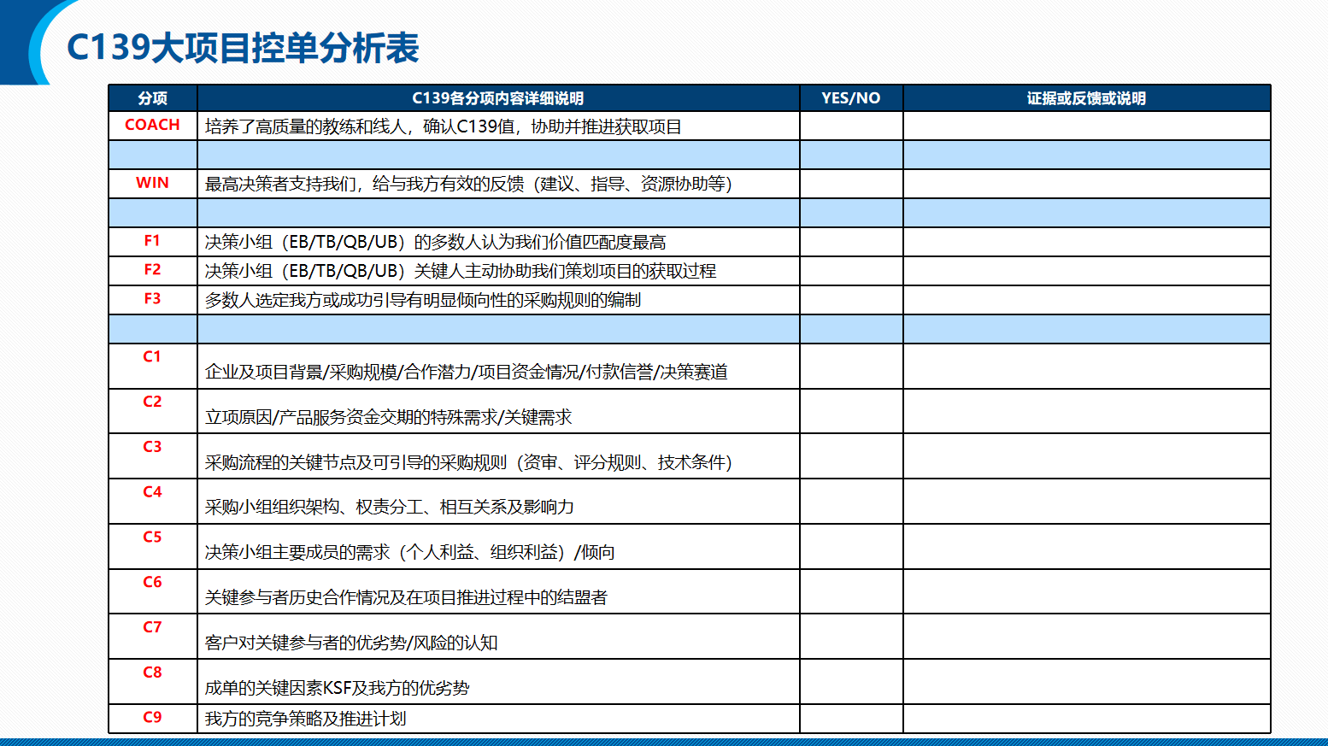Click the YES/NO cell in C2 row
The width and height of the screenshot is (1328, 746).
click(x=851, y=411)
